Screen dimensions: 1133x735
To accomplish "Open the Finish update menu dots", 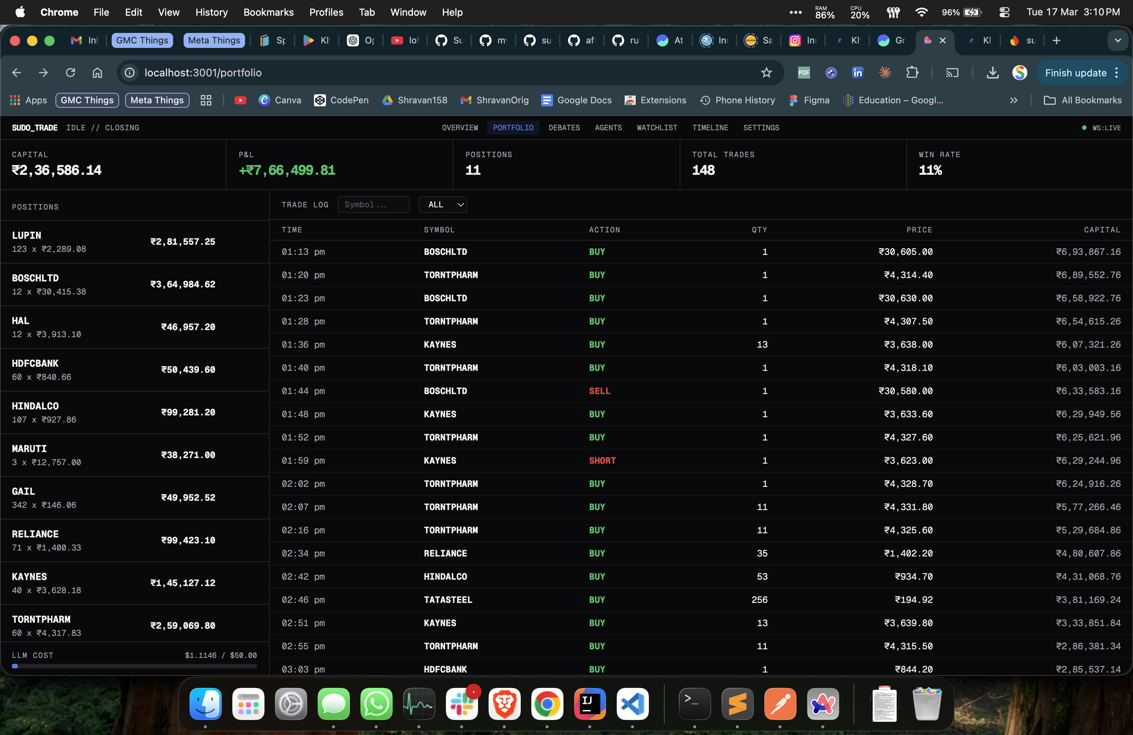I will pos(1117,73).
